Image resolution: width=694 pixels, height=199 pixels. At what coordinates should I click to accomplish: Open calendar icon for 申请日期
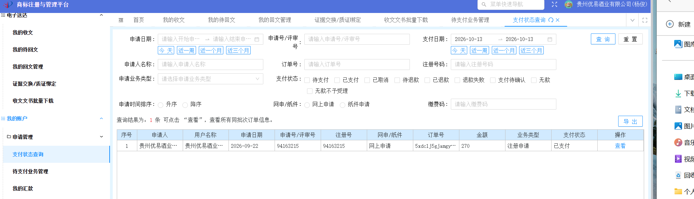point(257,39)
